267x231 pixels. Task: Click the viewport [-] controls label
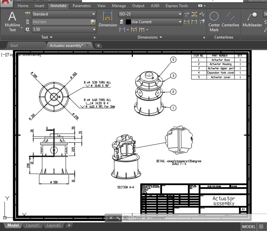(x=4, y=55)
